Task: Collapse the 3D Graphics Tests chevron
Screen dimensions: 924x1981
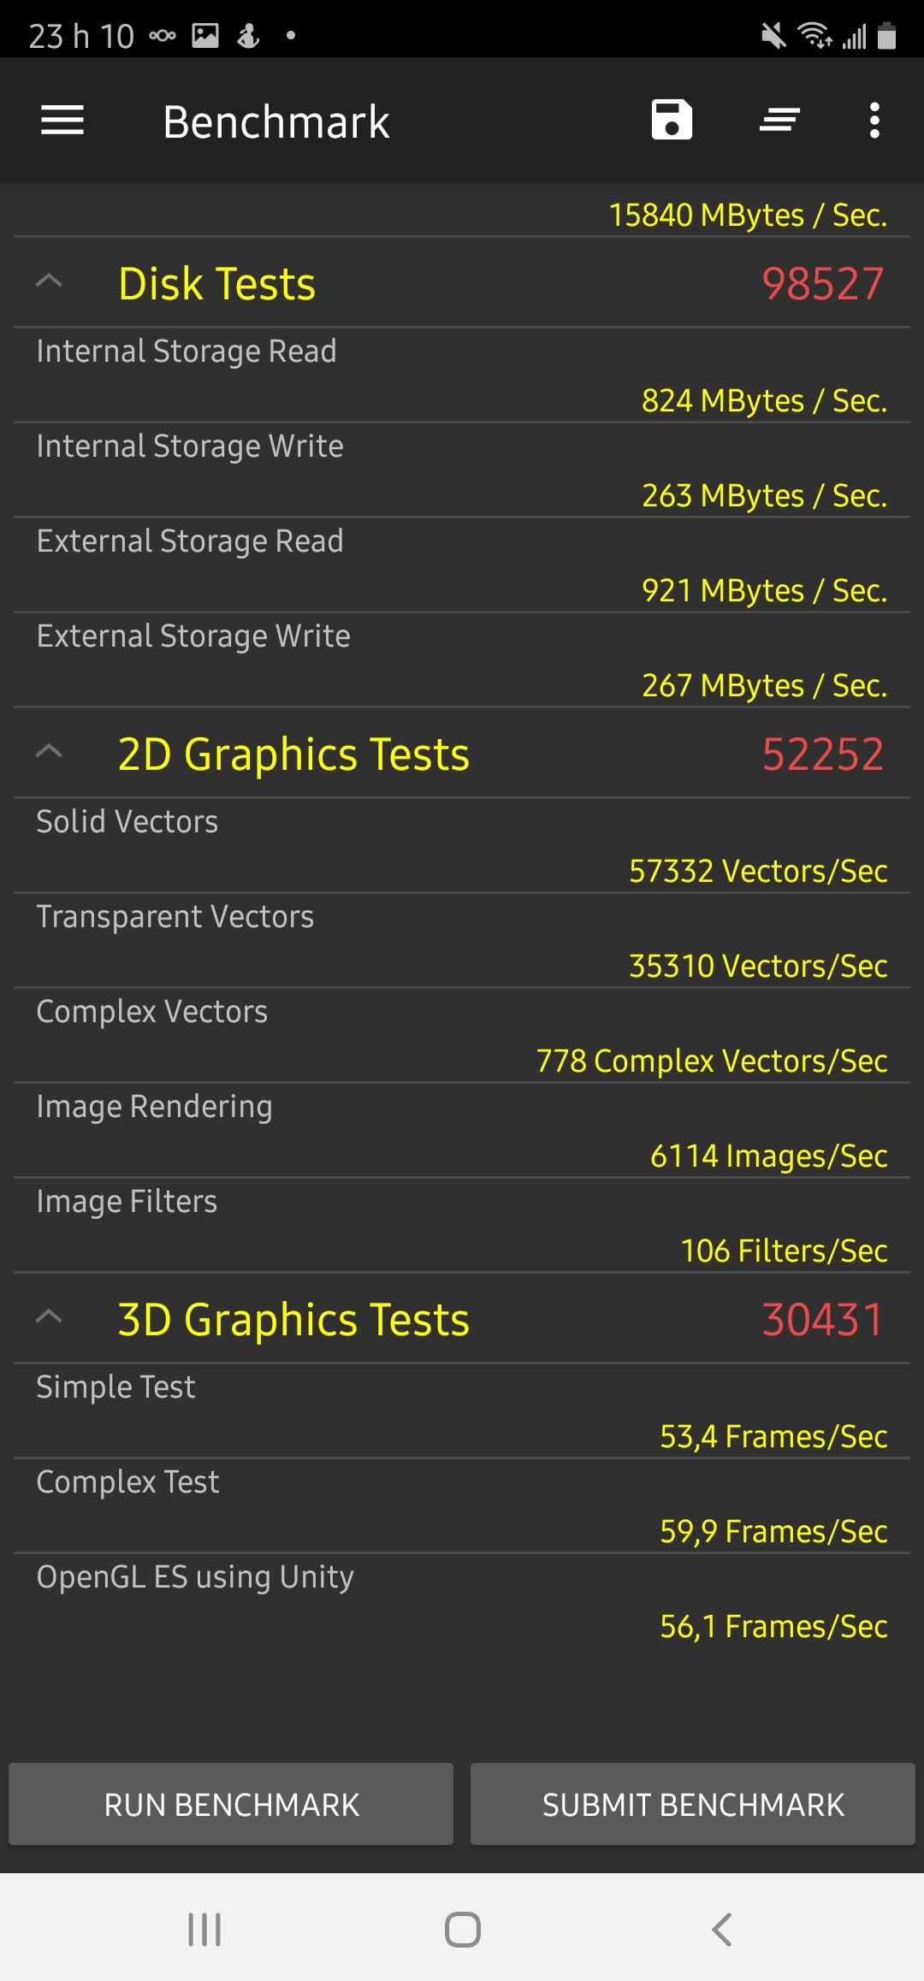Action: pos(50,1317)
